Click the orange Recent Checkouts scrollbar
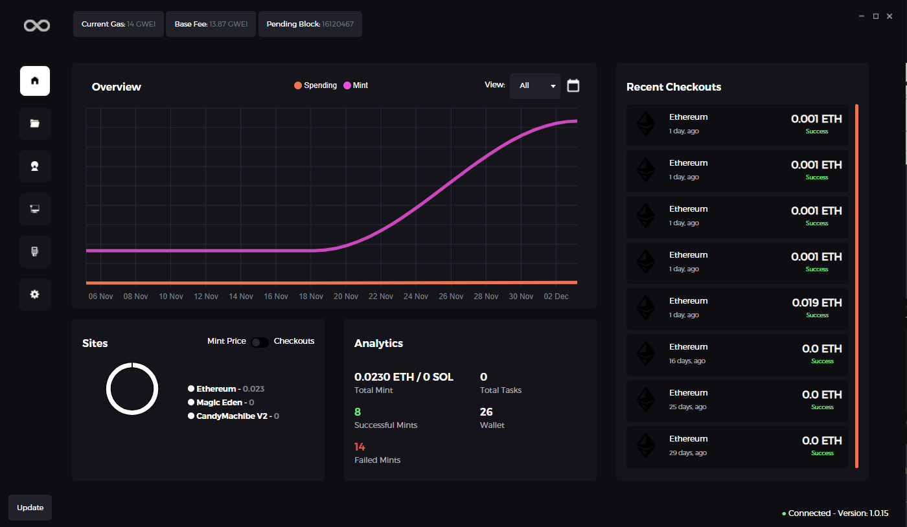Image resolution: width=907 pixels, height=527 pixels. pos(856,285)
